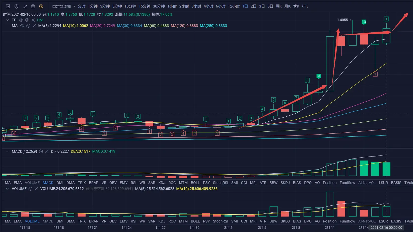Select MACD in lower indicator row
This screenshot has width=413, height=232.
point(48,221)
